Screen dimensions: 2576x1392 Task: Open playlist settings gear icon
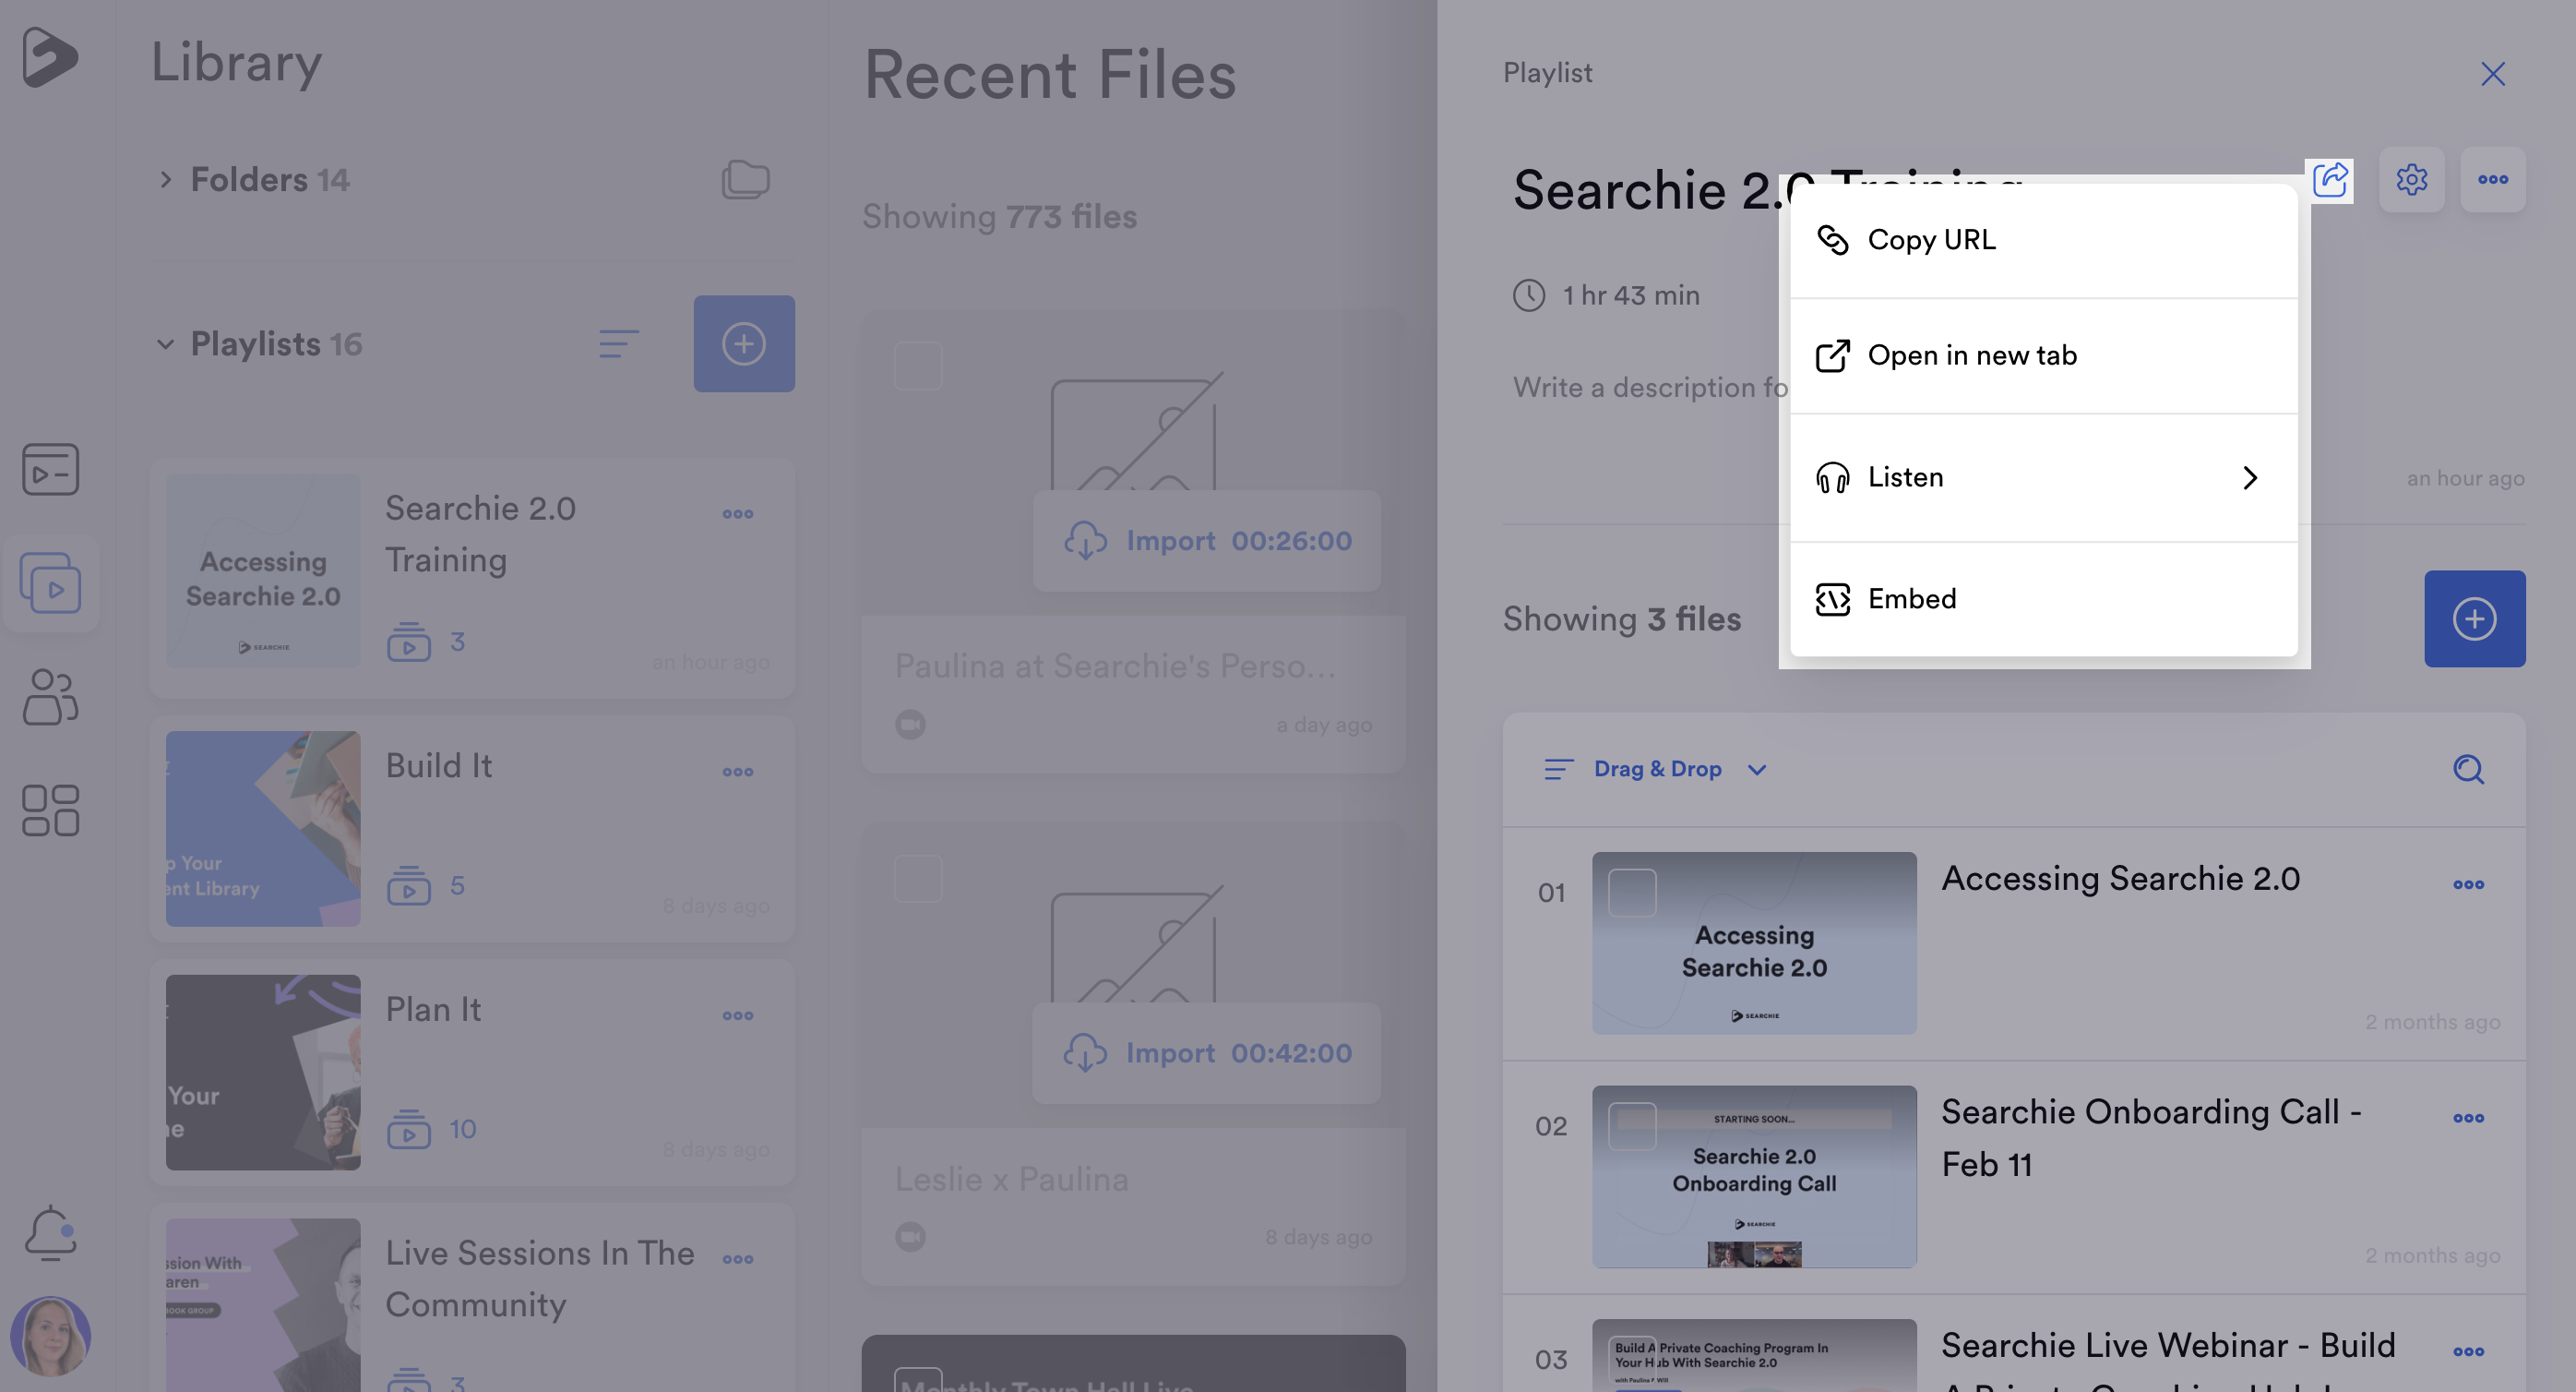[x=2412, y=179]
